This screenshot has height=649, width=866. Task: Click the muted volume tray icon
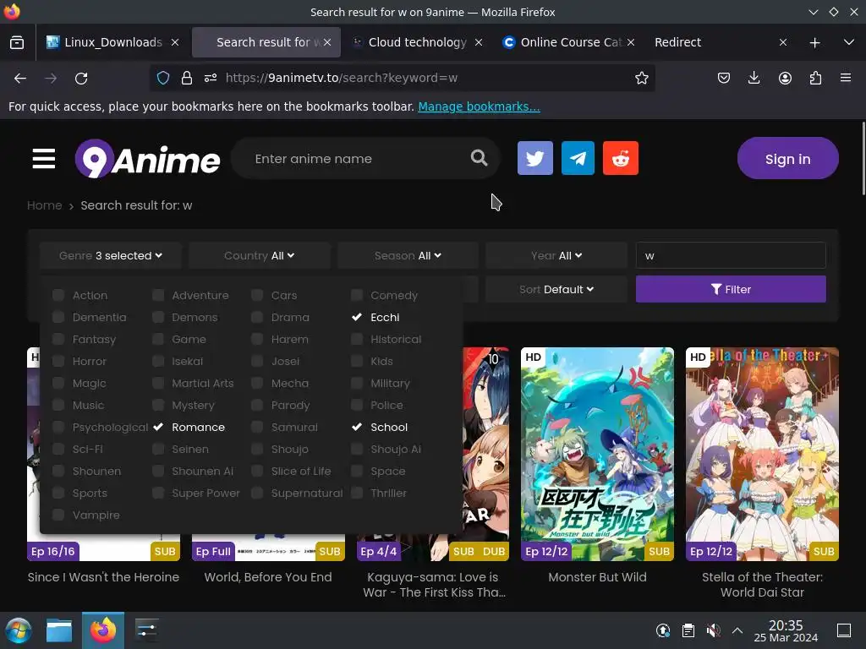pyautogui.click(x=713, y=630)
